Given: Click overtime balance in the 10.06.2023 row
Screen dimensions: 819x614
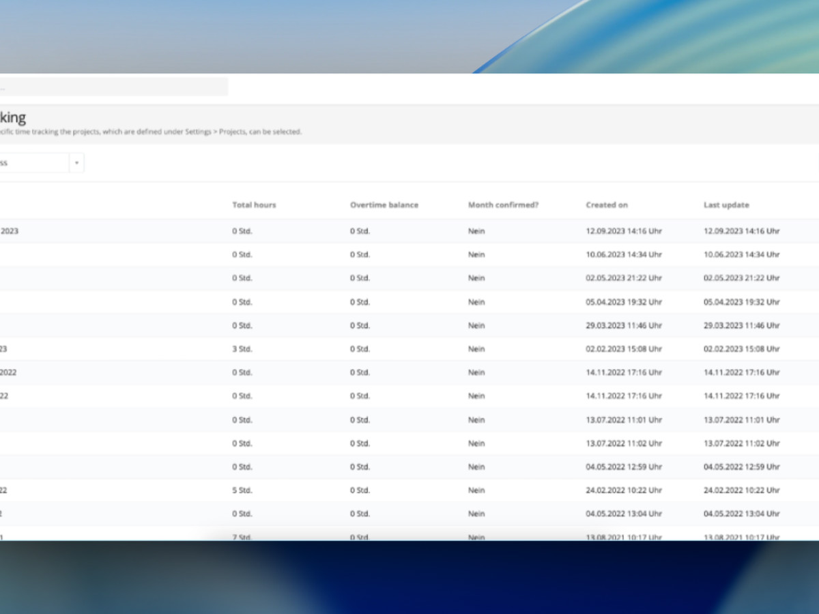Looking at the screenshot, I should tap(360, 254).
